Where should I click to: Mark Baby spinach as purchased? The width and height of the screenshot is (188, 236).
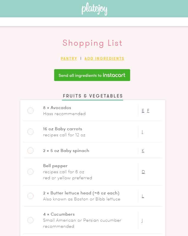point(30,151)
